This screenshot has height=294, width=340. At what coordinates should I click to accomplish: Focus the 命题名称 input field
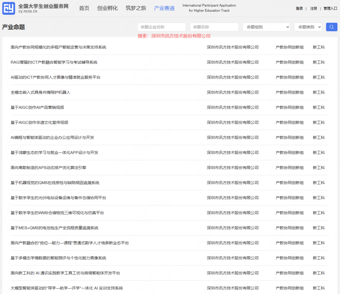pyautogui.click(x=214, y=27)
